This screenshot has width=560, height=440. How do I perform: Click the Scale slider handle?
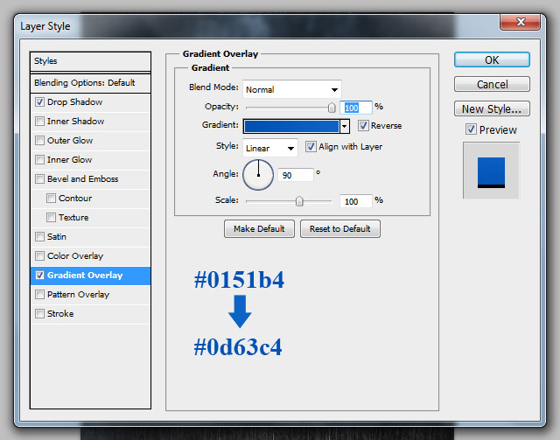(x=299, y=201)
